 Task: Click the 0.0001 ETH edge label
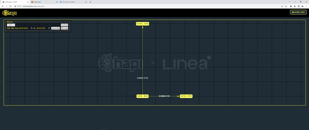143,78
